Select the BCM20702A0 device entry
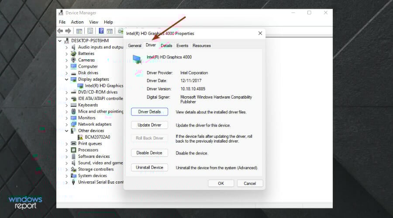This screenshot has width=393, height=218. coord(97,137)
